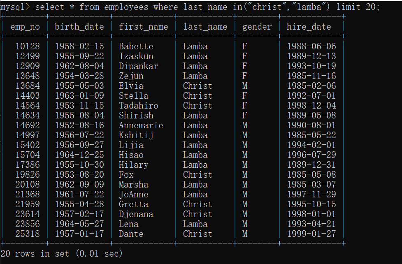402x264 pixels.
Task: Click the name Dante
Action: click(x=131, y=234)
